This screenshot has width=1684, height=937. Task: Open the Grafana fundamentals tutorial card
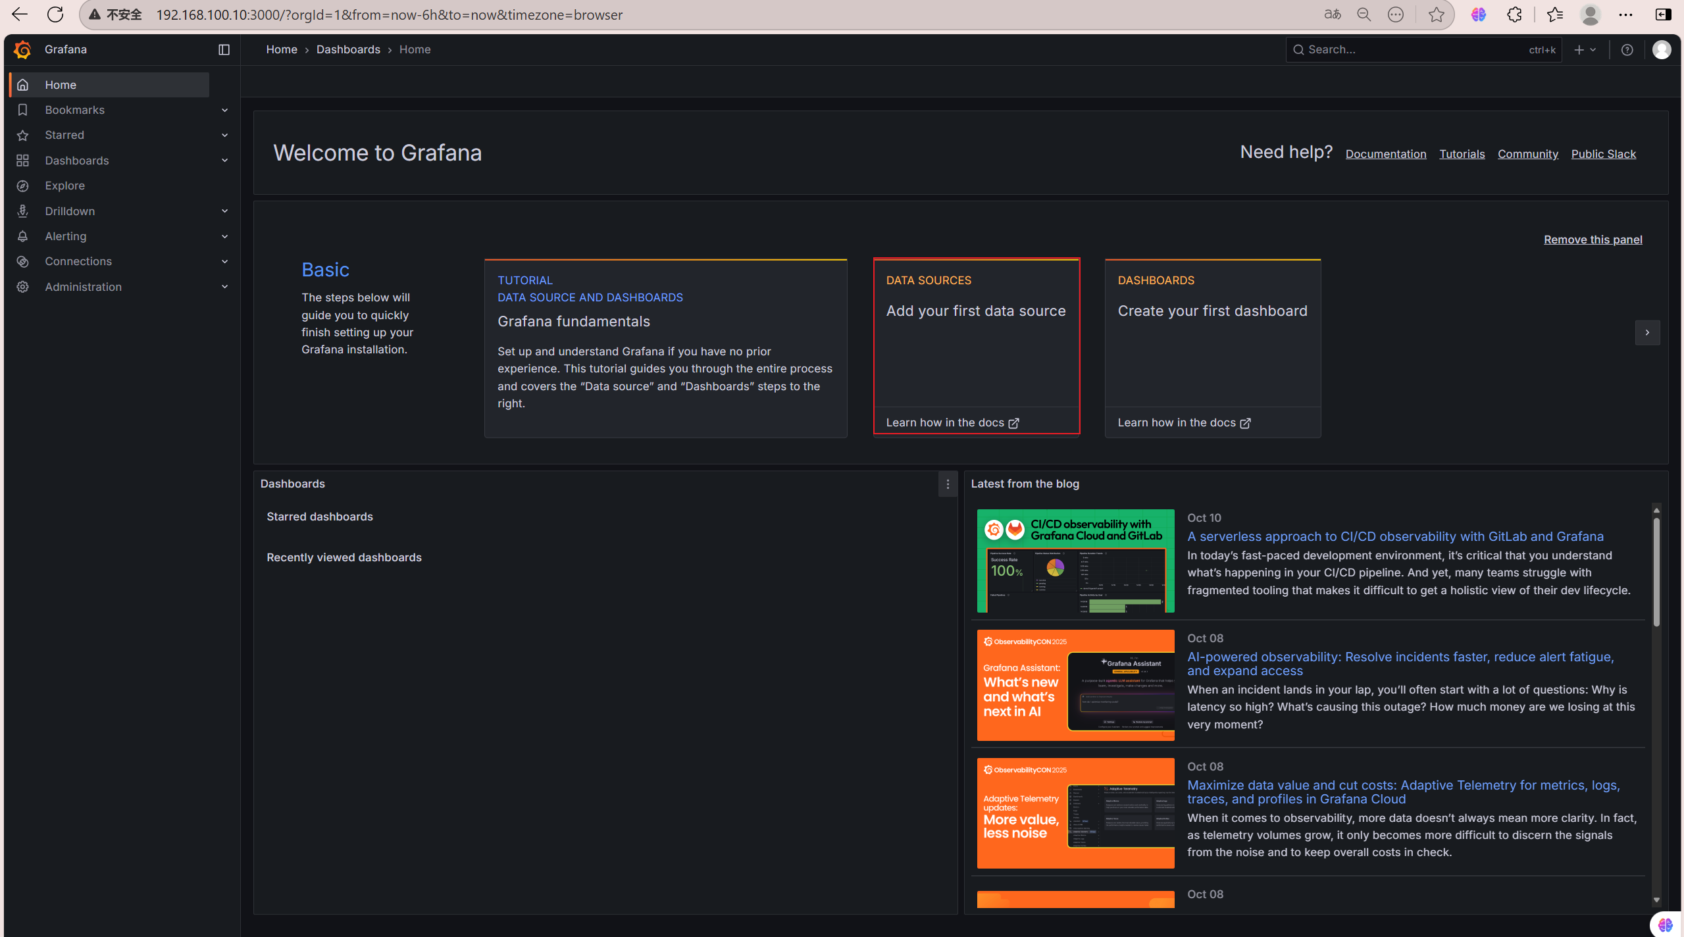point(665,348)
